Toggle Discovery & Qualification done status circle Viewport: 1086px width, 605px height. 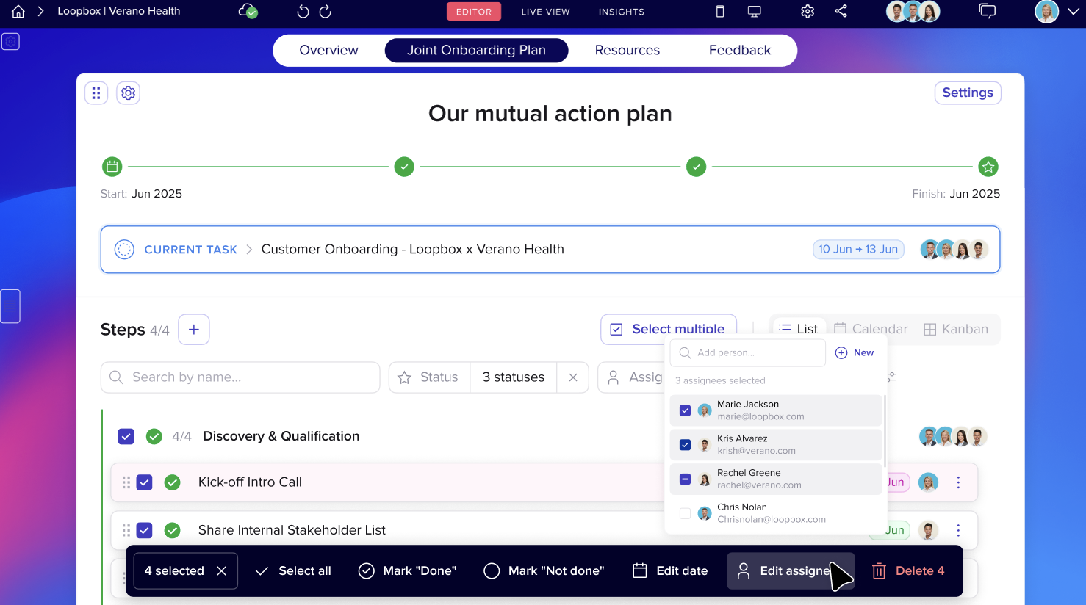coord(154,436)
